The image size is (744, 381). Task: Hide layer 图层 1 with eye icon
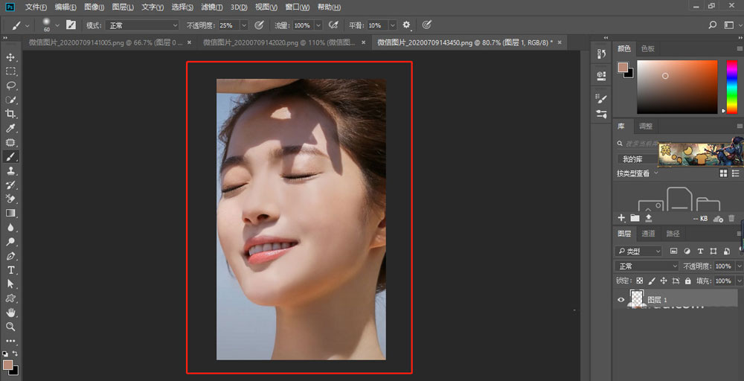pyautogui.click(x=621, y=299)
